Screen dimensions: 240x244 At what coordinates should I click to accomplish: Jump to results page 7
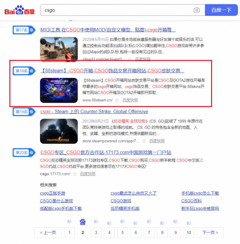(x=149, y=232)
